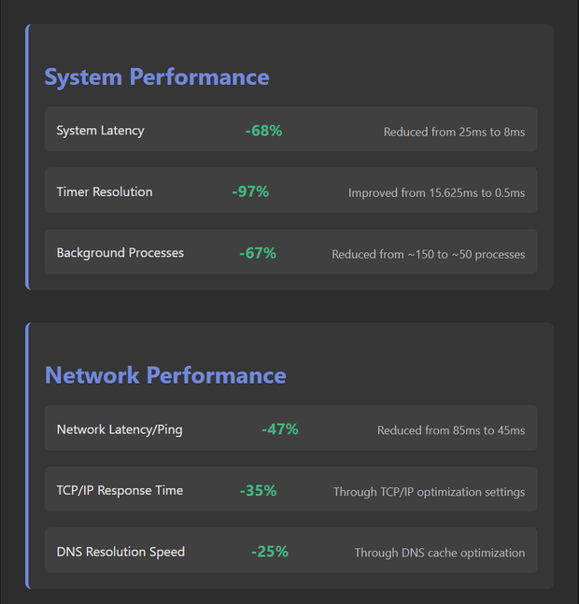The height and width of the screenshot is (604, 579).
Task: Click the Network Performance heading
Action: 165,375
